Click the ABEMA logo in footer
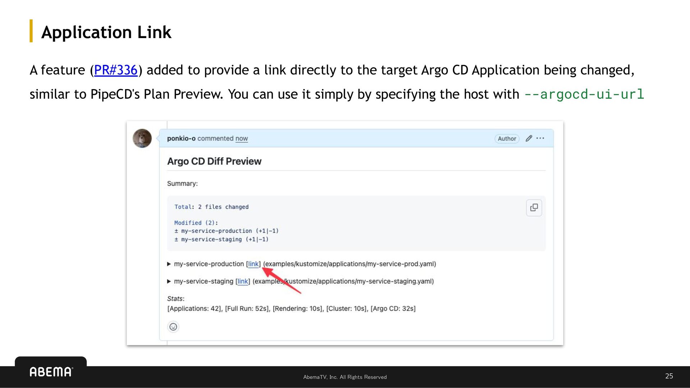 click(51, 372)
